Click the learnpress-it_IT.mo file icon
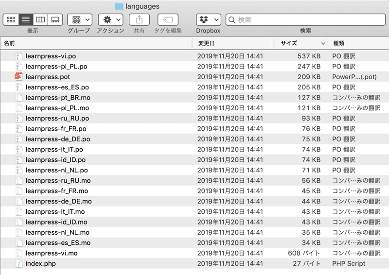Viewport: 389px width, 275px height. pos(19,211)
